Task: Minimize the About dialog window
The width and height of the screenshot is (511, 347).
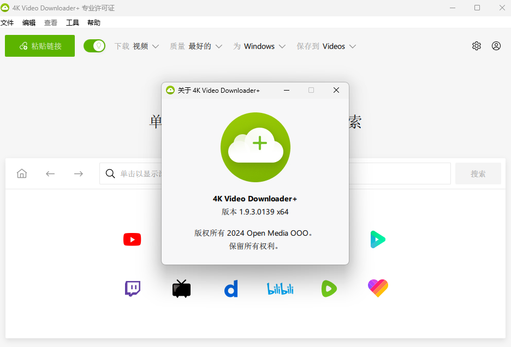Action: [x=287, y=90]
